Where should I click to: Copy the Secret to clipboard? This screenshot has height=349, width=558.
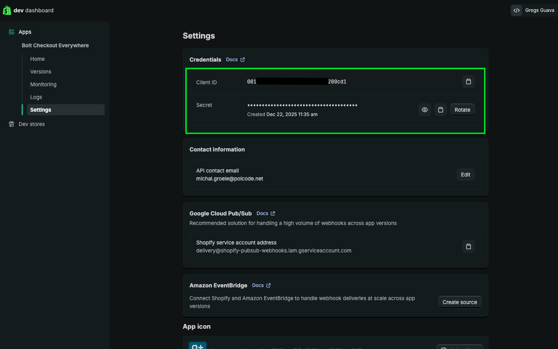pos(440,110)
